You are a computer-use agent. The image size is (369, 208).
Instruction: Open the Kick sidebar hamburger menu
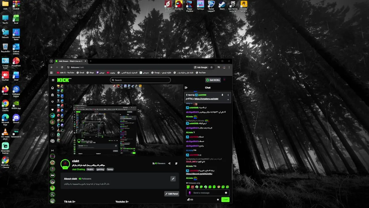(53, 80)
